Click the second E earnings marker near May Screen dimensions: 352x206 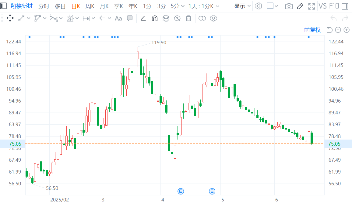point(212,191)
